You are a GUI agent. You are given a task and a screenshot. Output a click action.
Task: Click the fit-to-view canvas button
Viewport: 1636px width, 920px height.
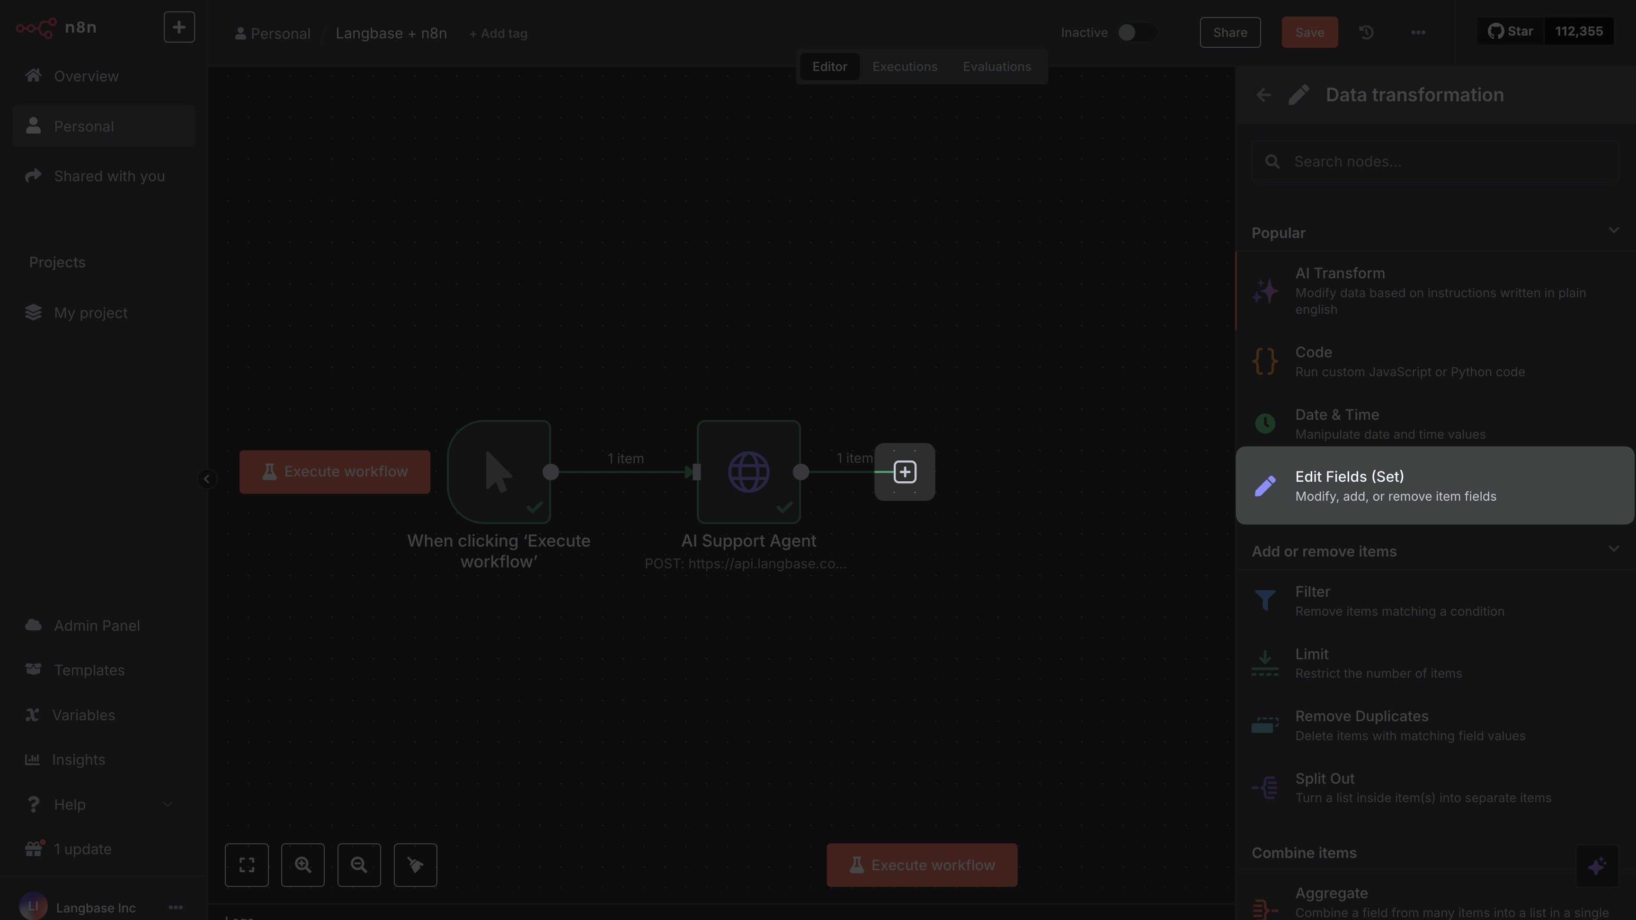click(x=247, y=865)
